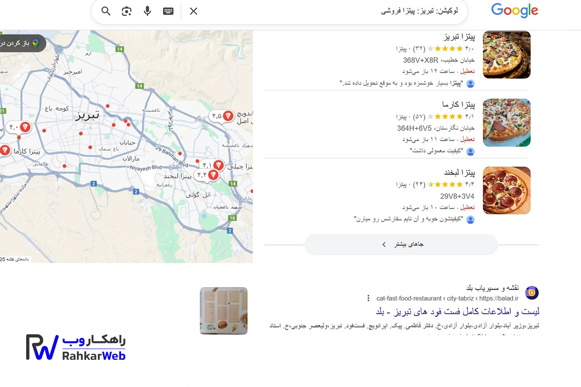Click the search magnifier icon
581x387 pixels.
click(x=106, y=11)
